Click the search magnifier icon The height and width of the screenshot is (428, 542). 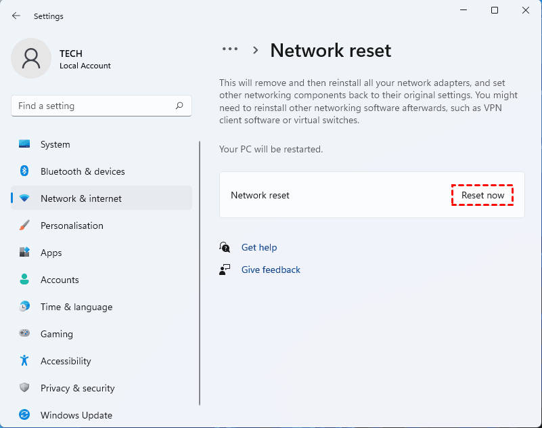(179, 106)
